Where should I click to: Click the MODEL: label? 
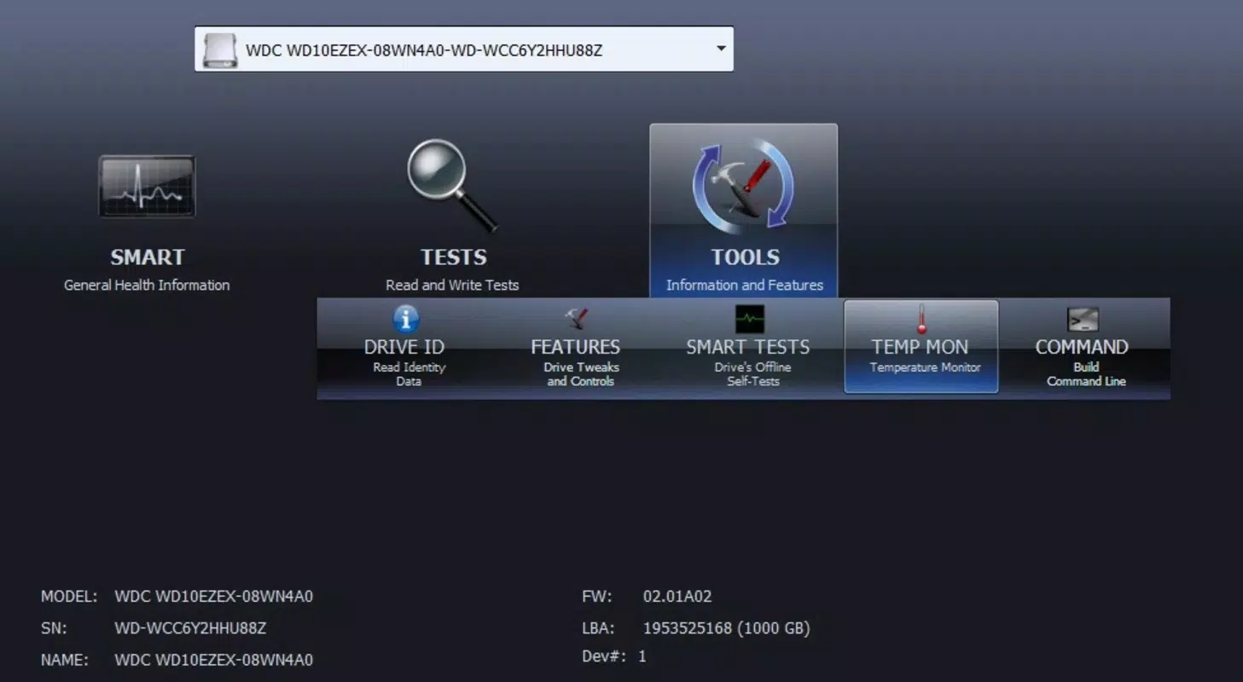coord(69,596)
